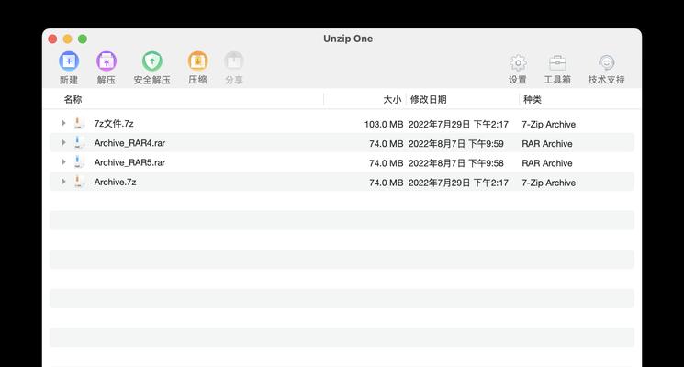Click the file icon of Archive.7z
The height and width of the screenshot is (367, 684).
click(x=79, y=182)
